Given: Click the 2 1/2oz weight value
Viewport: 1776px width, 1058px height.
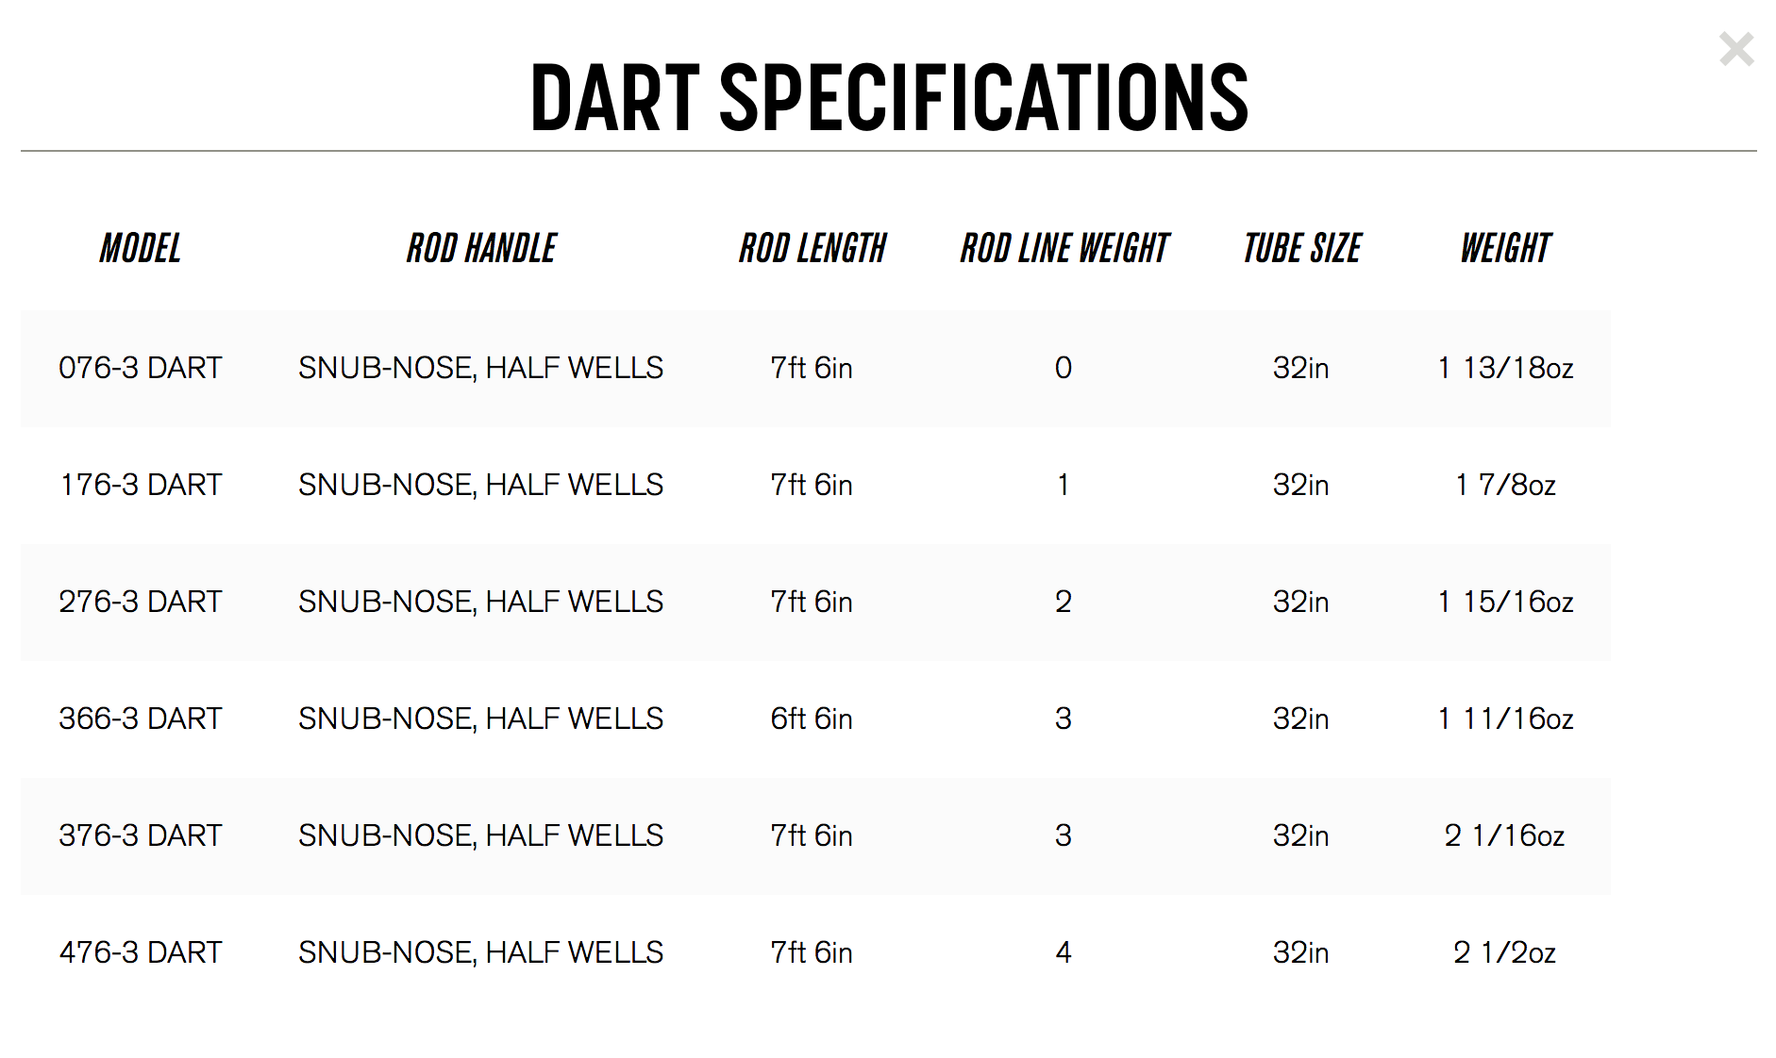Looking at the screenshot, I should point(1505,952).
